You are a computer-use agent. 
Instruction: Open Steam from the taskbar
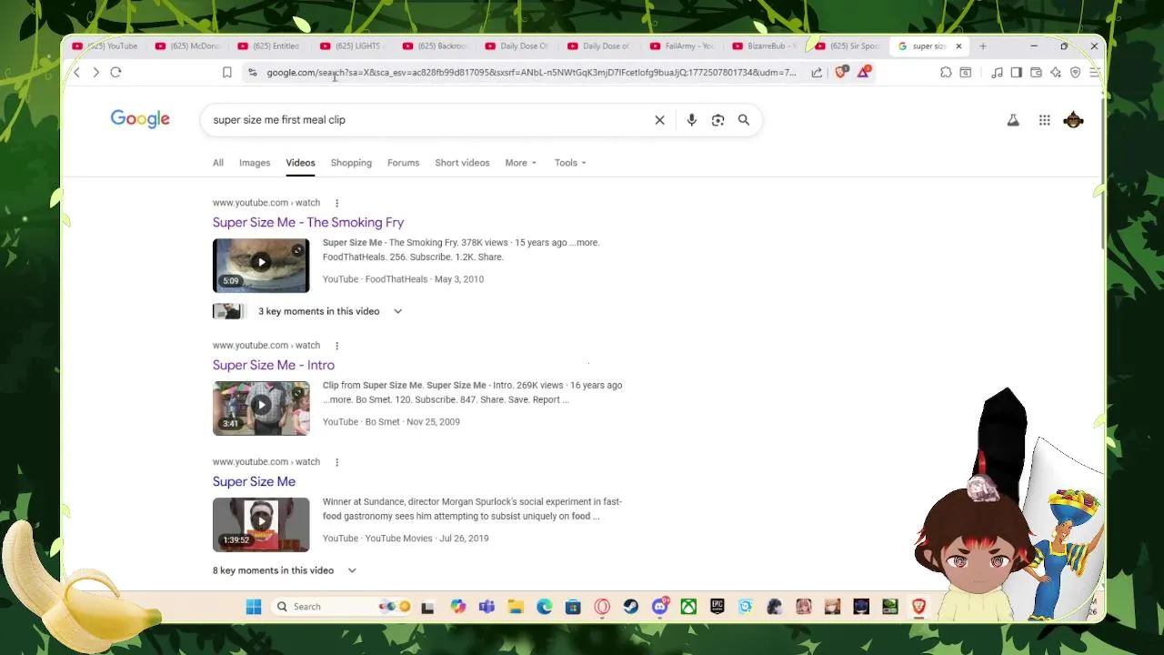pyautogui.click(x=631, y=607)
